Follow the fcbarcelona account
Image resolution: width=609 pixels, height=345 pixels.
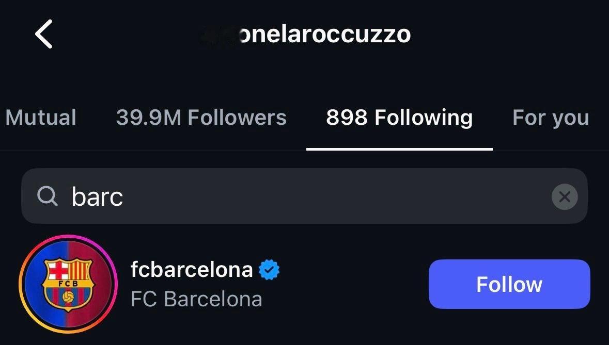click(509, 284)
